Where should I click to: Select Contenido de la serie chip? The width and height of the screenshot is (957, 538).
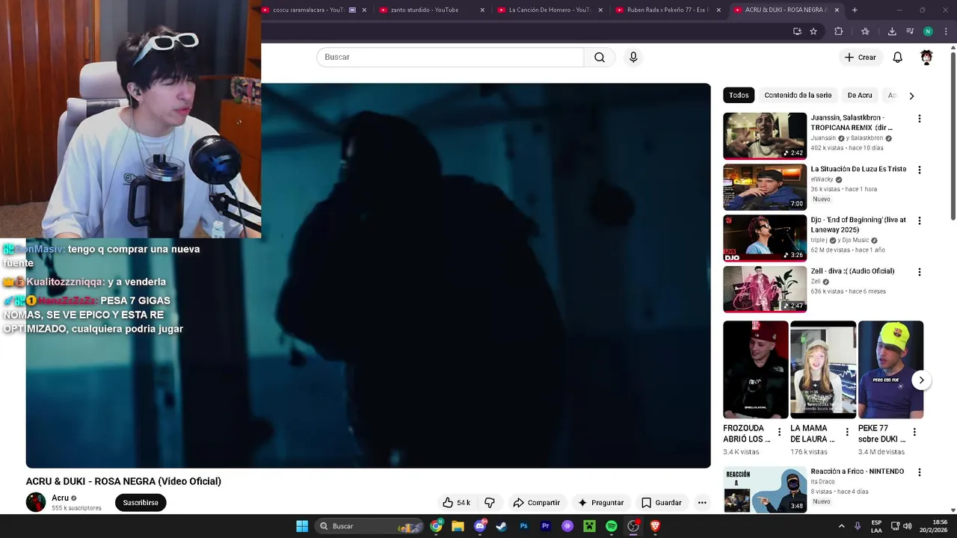(798, 96)
